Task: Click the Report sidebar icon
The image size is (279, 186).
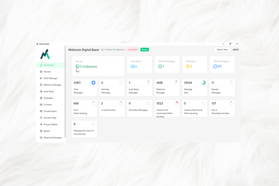Action: pos(41,131)
